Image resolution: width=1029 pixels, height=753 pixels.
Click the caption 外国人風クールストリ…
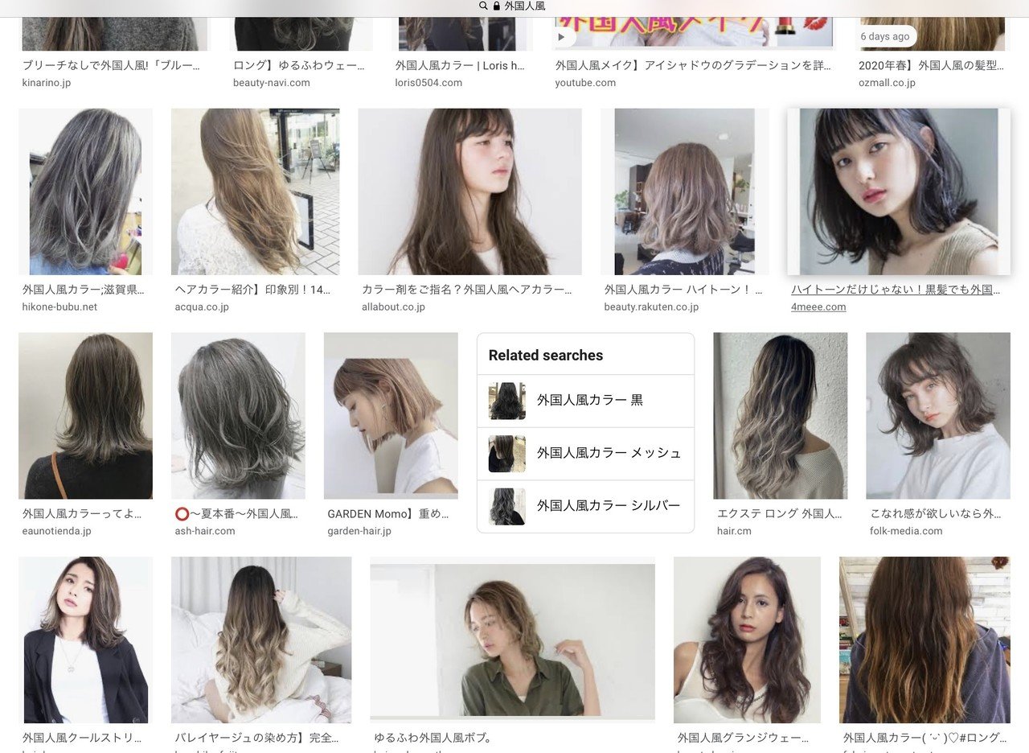coord(82,737)
